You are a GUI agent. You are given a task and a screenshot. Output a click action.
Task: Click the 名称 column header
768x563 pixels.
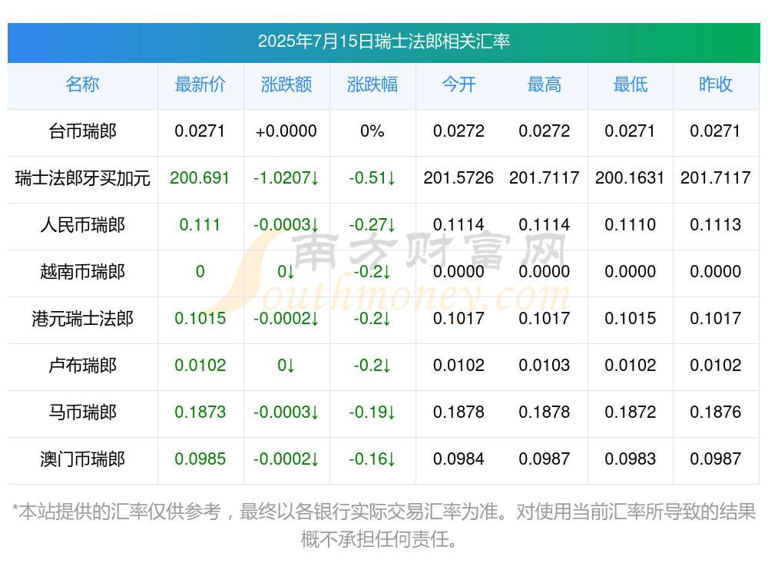(x=82, y=84)
